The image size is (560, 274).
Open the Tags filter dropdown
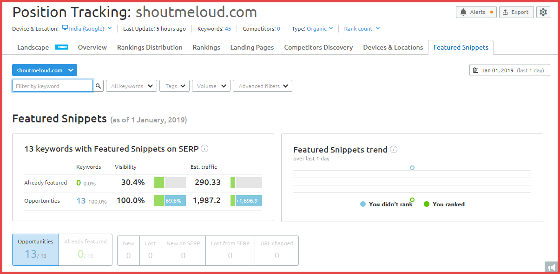tap(174, 86)
